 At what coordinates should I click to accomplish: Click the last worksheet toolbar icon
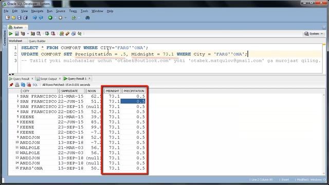(x=80, y=33)
